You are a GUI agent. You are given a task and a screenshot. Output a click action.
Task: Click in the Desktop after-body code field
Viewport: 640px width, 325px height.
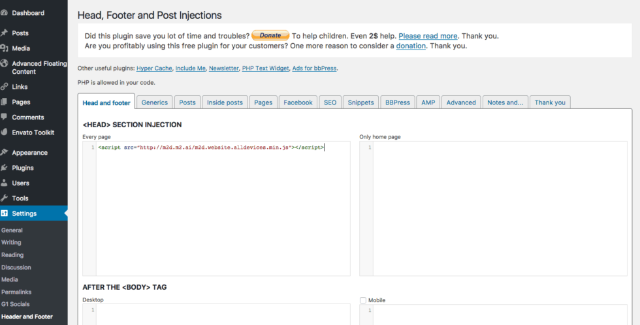pos(216,315)
